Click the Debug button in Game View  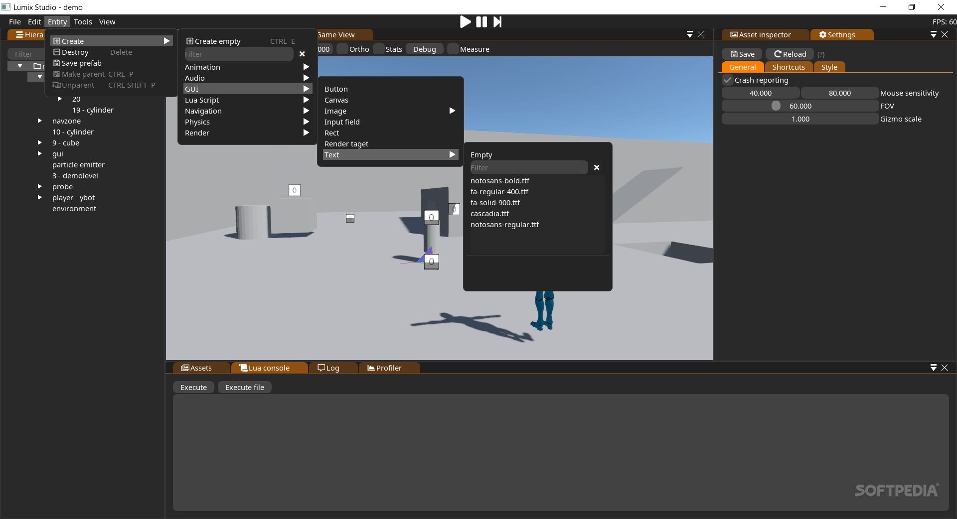click(x=425, y=49)
